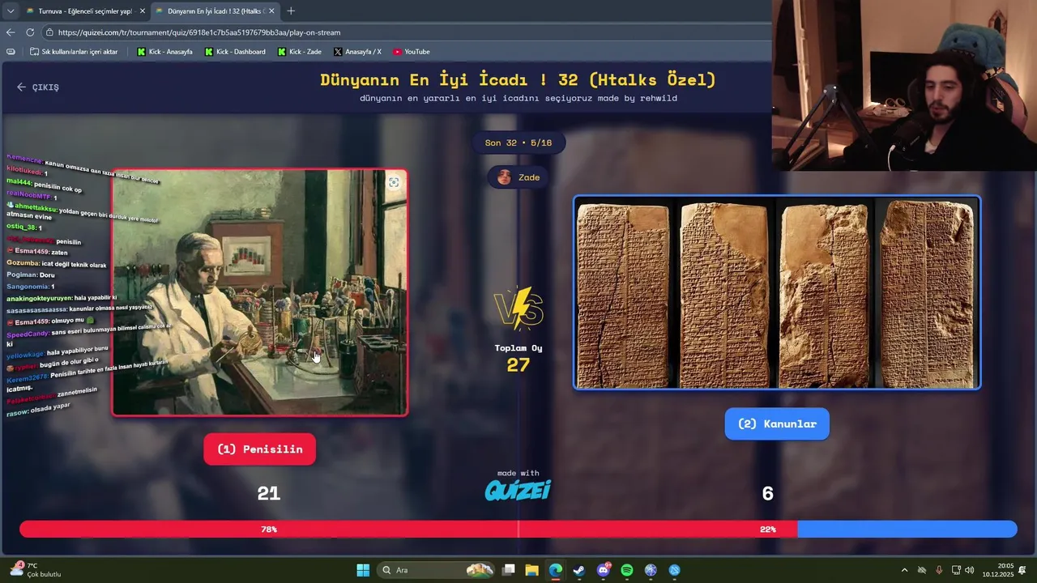Viewport: 1037px width, 583px height.
Task: Open the clock showing 20:05
Action: click(x=998, y=570)
